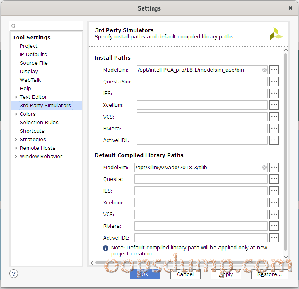Browse for Questa compiled library path

pos(274,179)
